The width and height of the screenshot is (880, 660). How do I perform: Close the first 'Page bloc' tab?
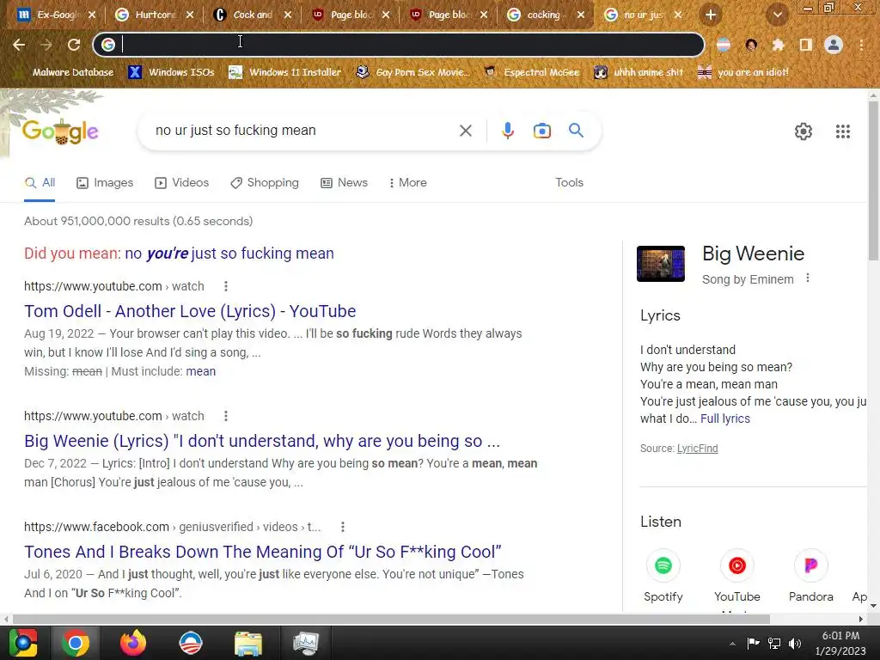[x=386, y=15]
